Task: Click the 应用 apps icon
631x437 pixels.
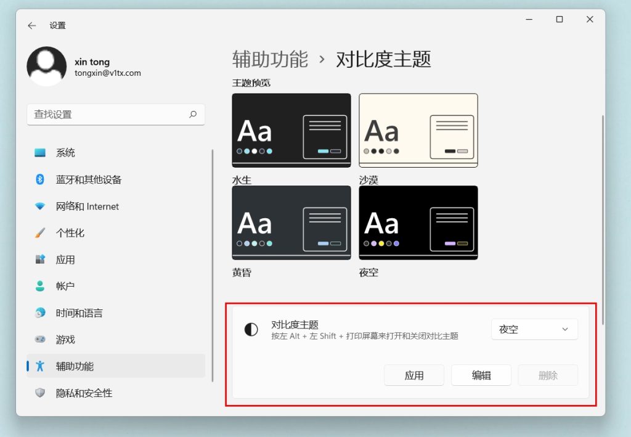Action: click(40, 259)
